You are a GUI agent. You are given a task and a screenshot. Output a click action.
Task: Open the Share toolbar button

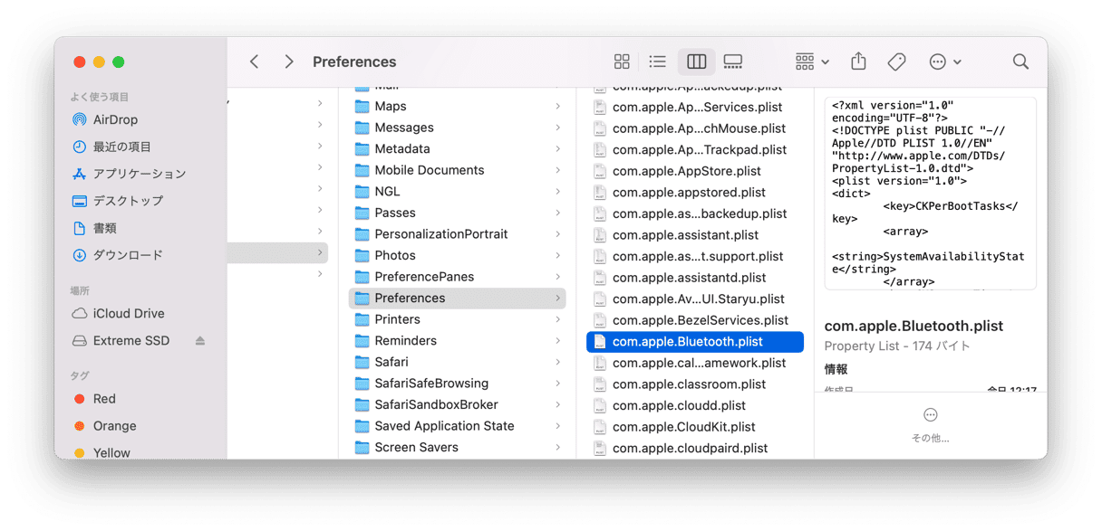point(858,62)
